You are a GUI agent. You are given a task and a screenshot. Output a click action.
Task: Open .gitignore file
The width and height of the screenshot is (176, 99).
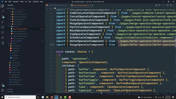point(15,68)
